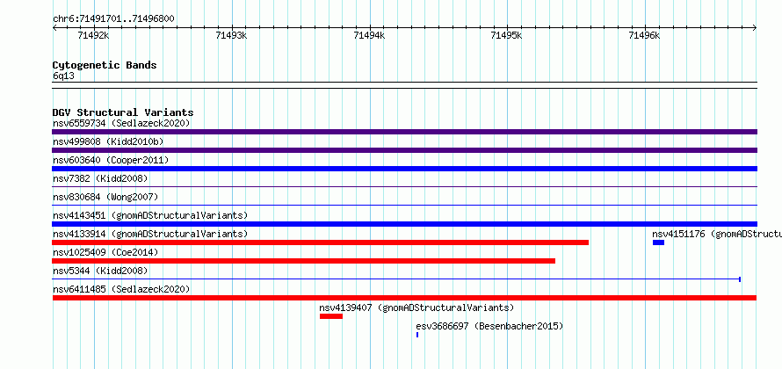Click the Cytogenetic Bands track title
Viewport: 782px width, 369px height.
click(105, 65)
